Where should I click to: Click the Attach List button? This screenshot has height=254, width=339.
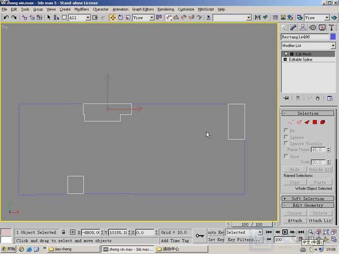pyautogui.click(x=320, y=220)
